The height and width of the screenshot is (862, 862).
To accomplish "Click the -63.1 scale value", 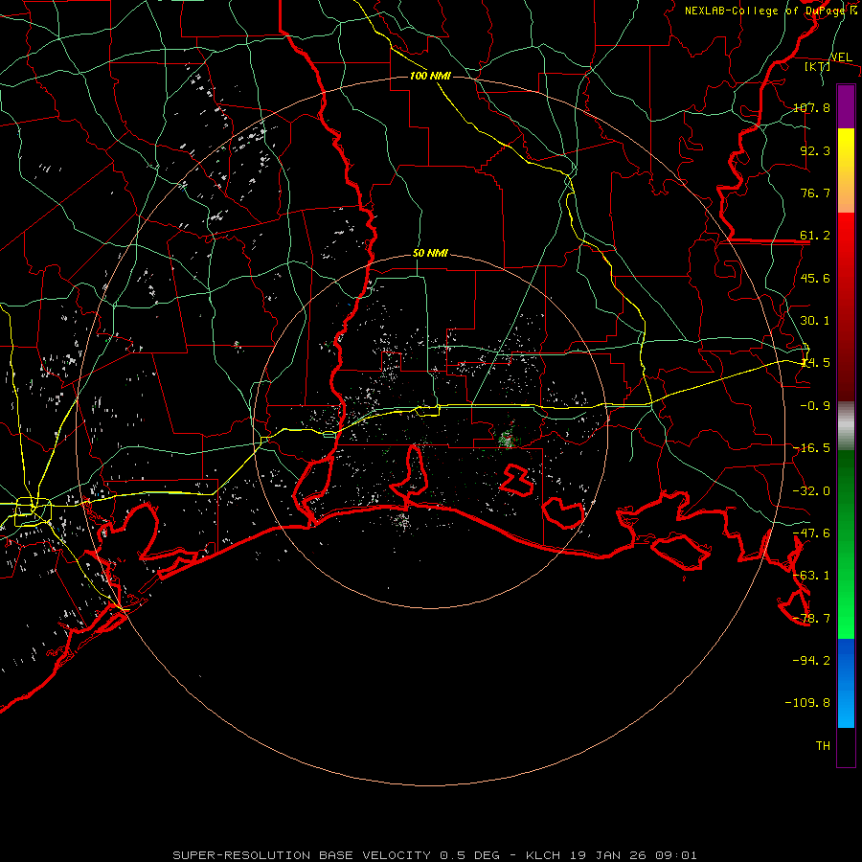I will click(811, 576).
